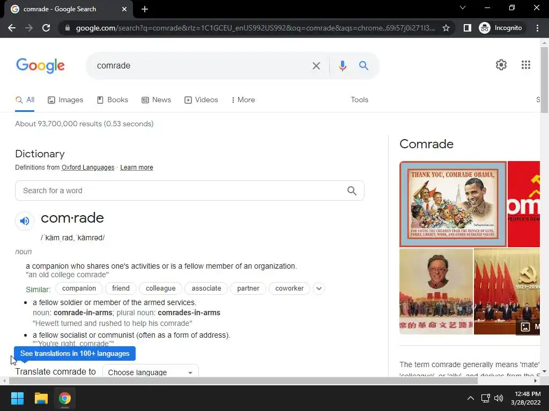Open Google settings gear
Screen dimensions: 549x411
(x=501, y=65)
